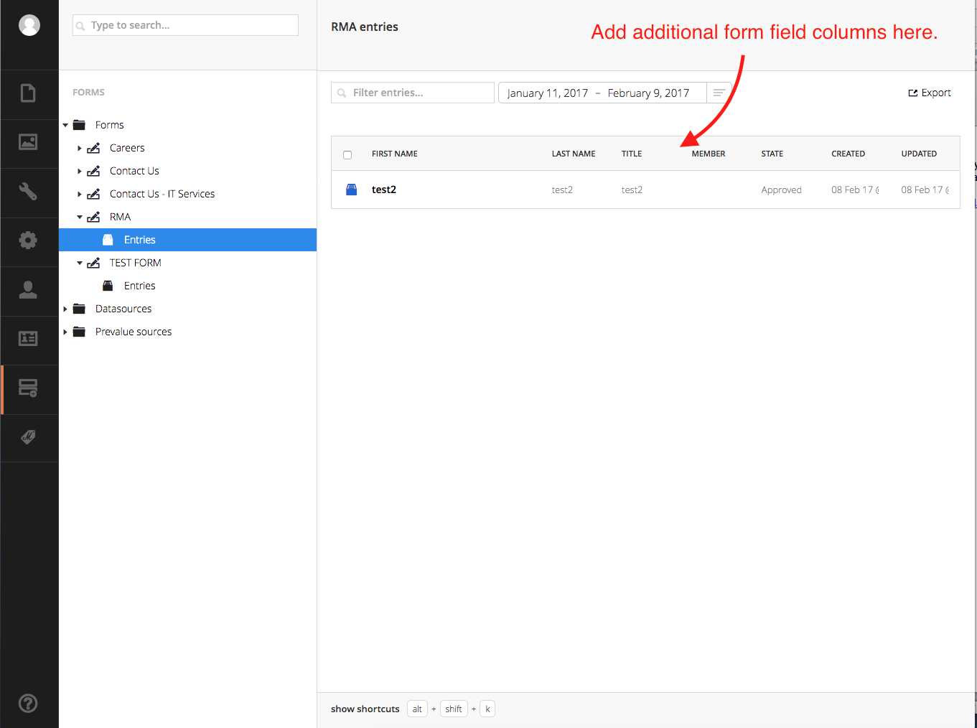Screen dimensions: 977x728
Task: Open the Users section icon
Action: 28,289
